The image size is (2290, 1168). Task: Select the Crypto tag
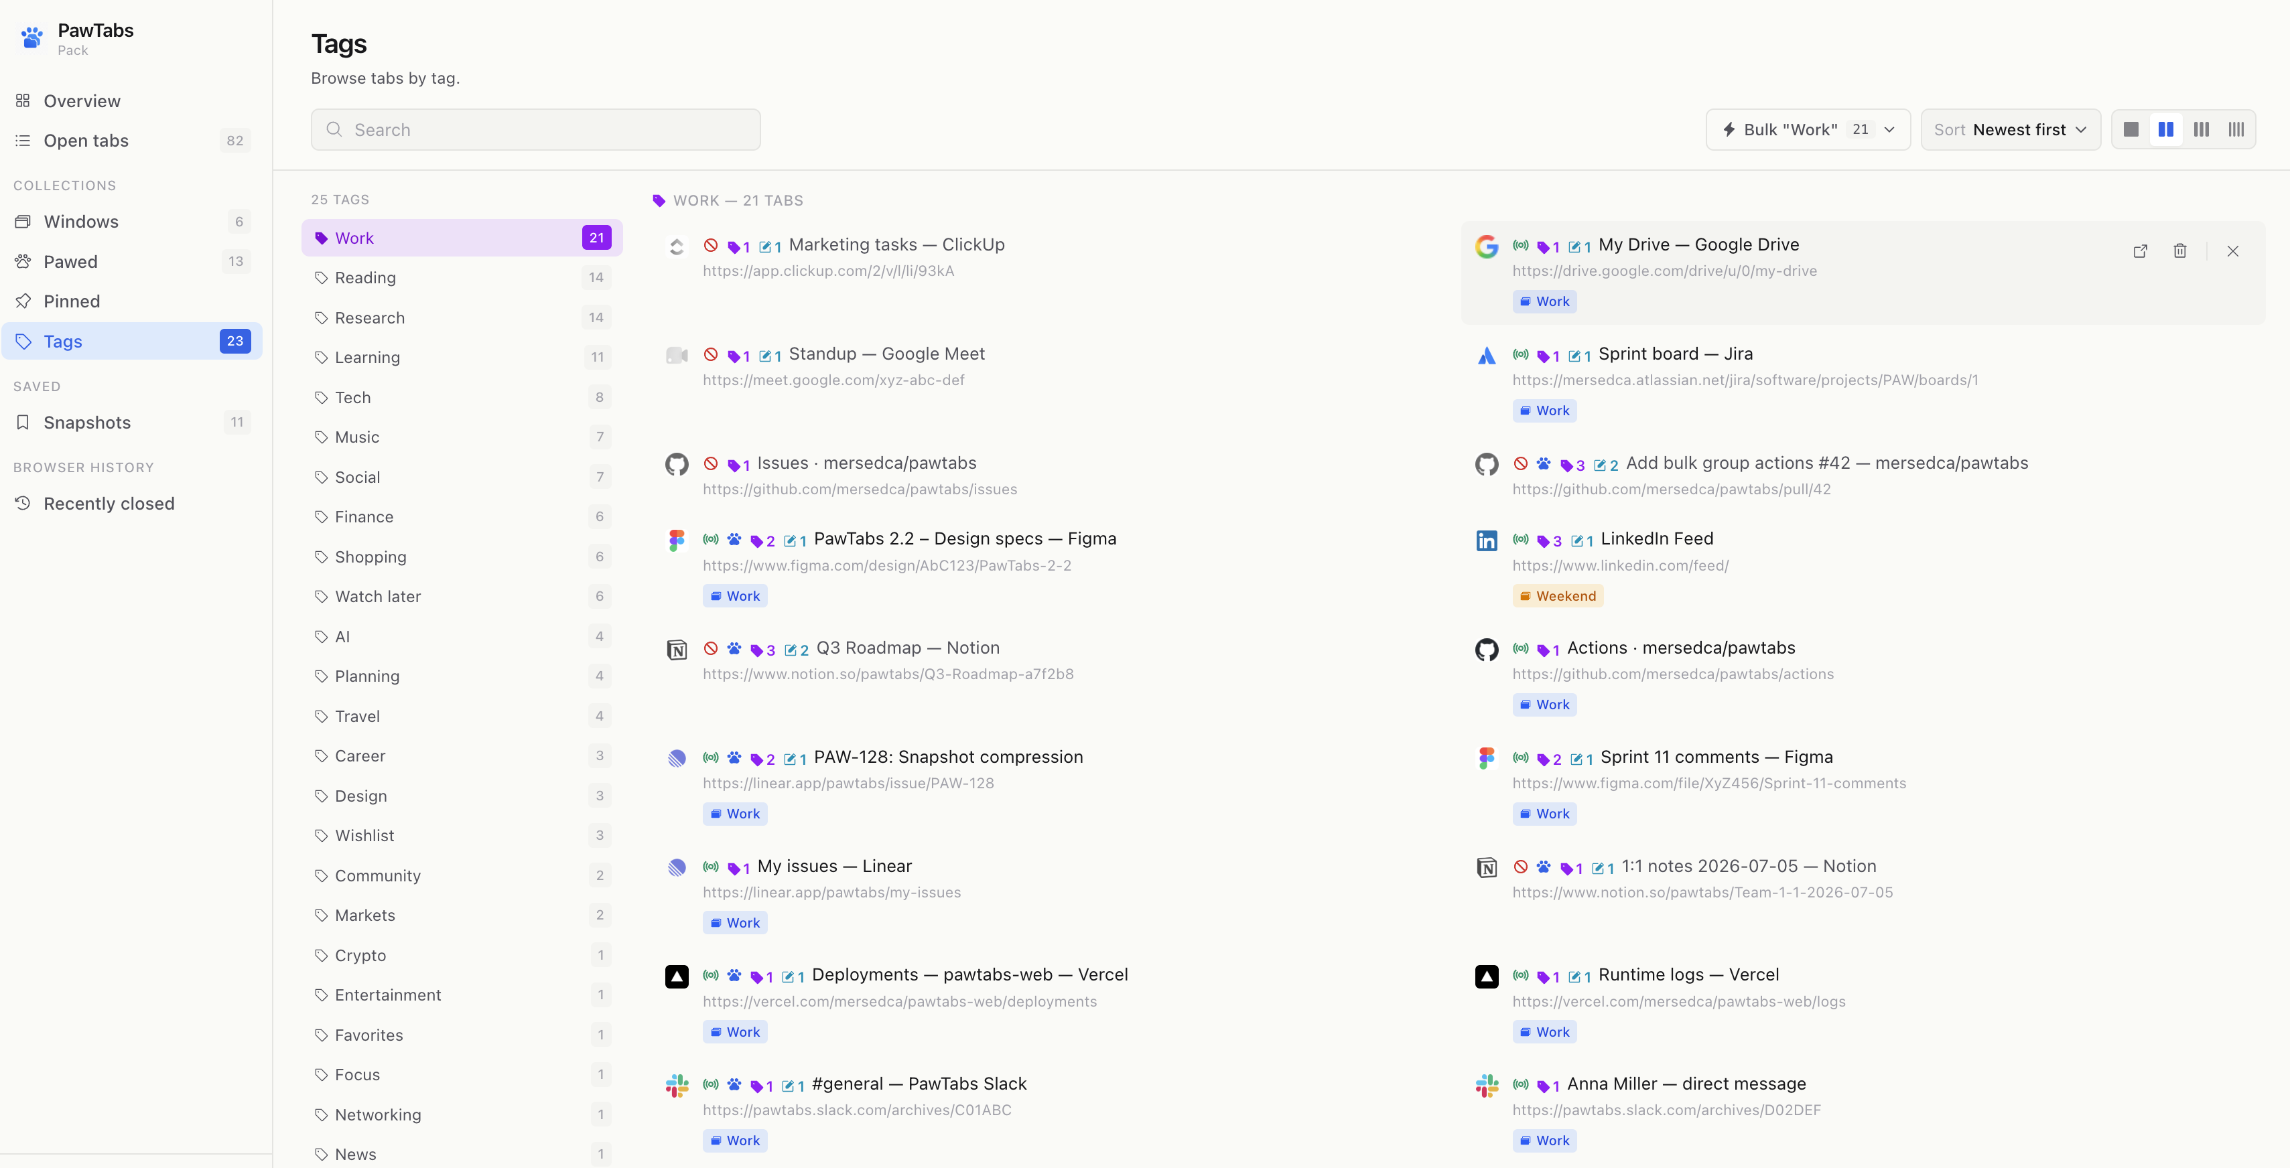(x=462, y=956)
